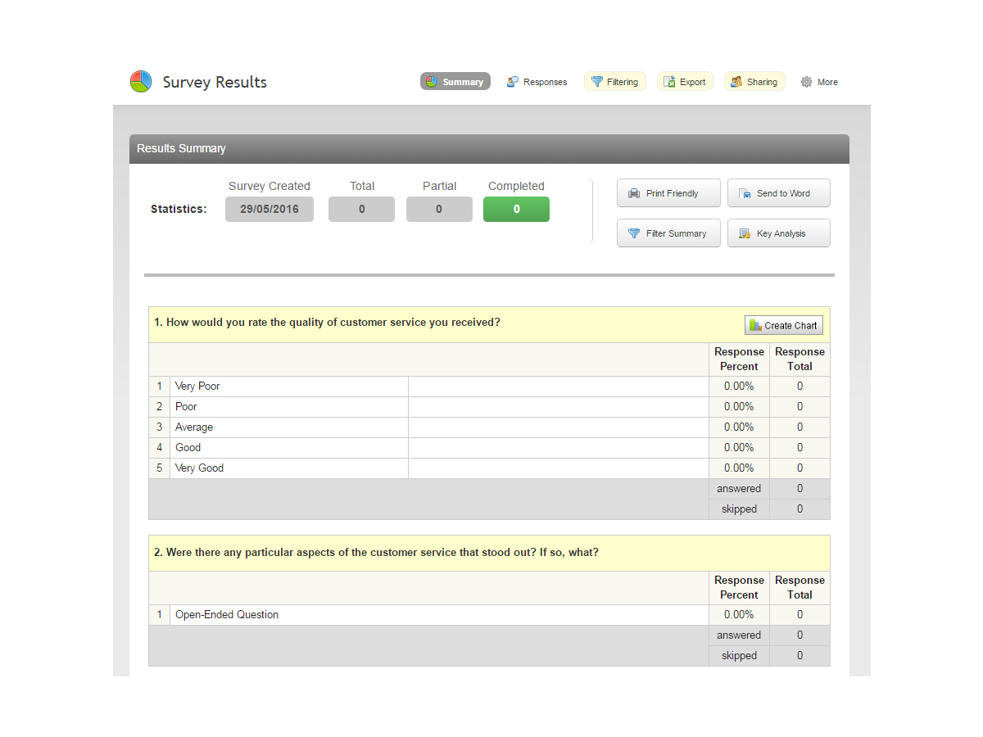
Task: Click the Survey Created date 29/05/2016
Action: (269, 209)
